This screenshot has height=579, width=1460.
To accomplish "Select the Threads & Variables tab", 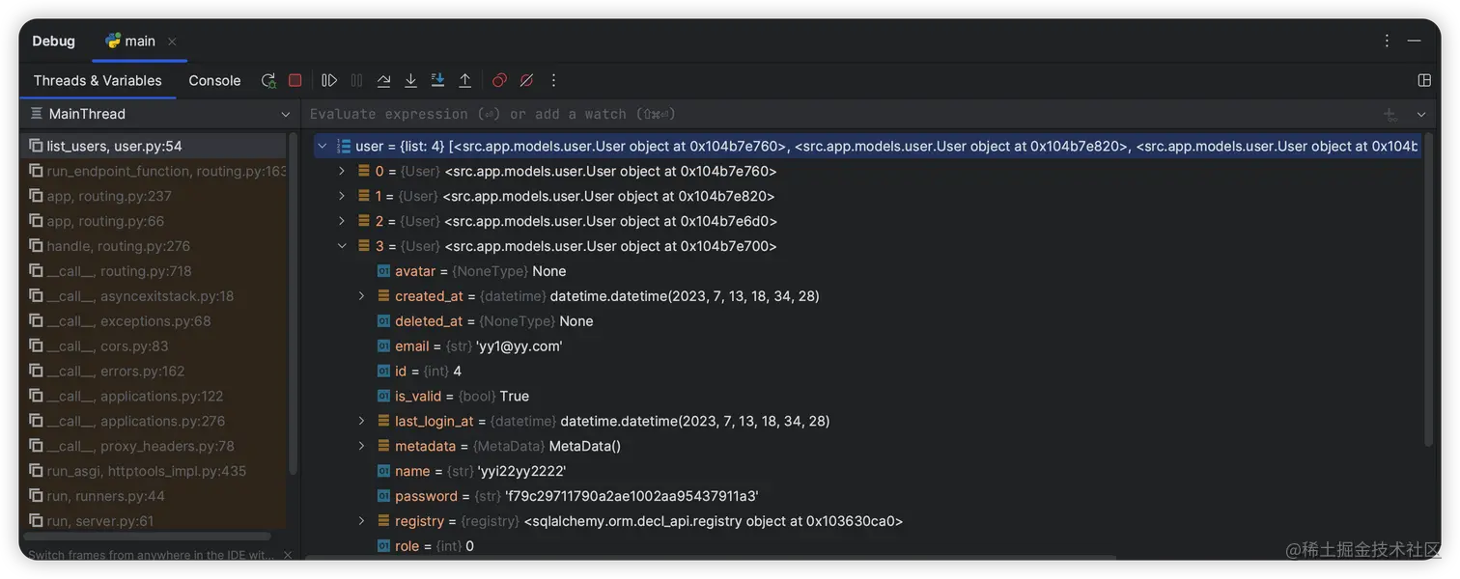I will (x=98, y=81).
